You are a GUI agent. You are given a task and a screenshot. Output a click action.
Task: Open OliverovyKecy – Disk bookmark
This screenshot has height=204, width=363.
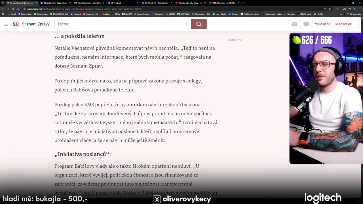(x=201, y=14)
